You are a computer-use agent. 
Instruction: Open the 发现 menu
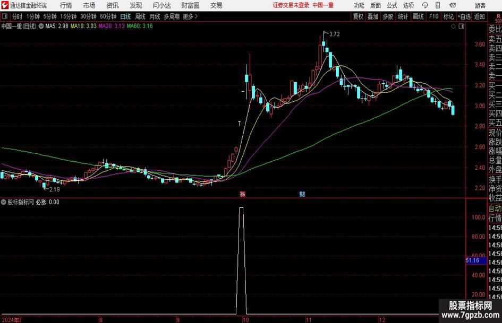136,5
